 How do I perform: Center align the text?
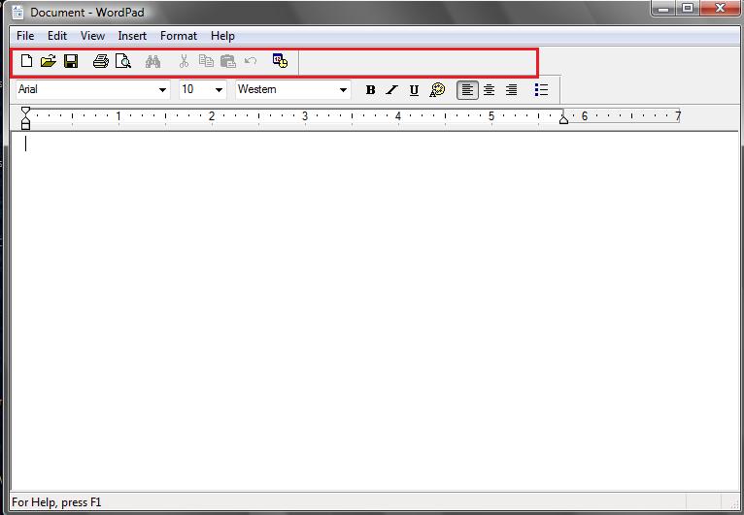[490, 90]
